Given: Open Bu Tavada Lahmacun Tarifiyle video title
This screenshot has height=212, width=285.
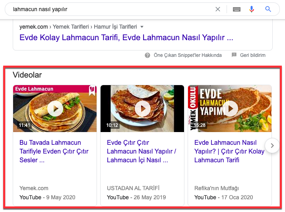Looking at the screenshot, I should pyautogui.click(x=54, y=151).
